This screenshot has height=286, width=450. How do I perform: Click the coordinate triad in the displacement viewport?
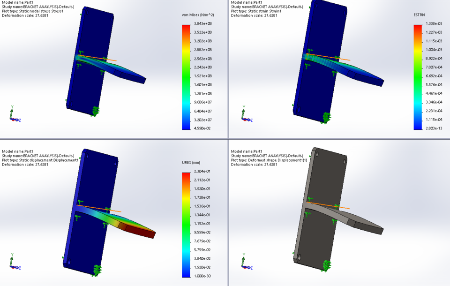tap(12, 263)
